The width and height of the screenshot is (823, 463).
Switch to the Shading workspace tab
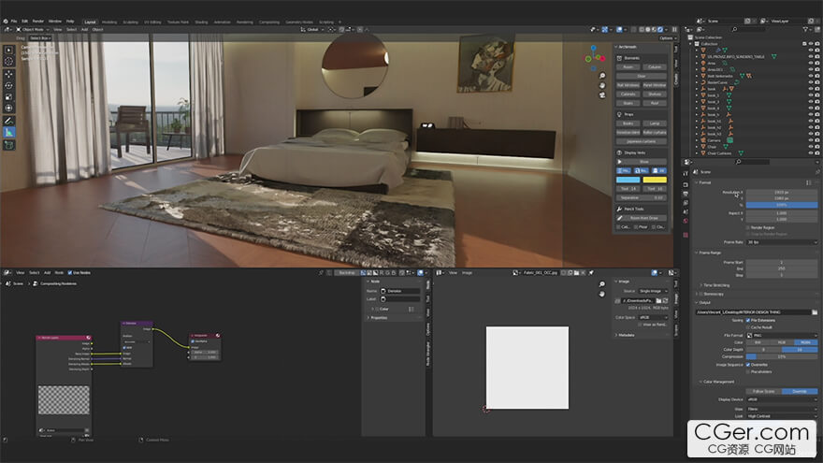point(202,22)
